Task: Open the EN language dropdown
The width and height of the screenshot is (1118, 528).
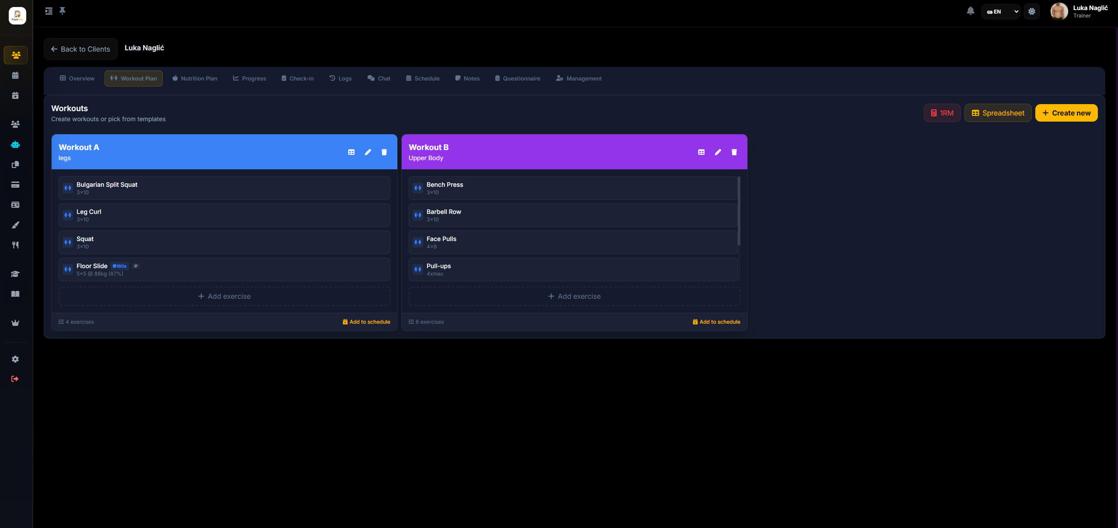Action: coord(1001,11)
